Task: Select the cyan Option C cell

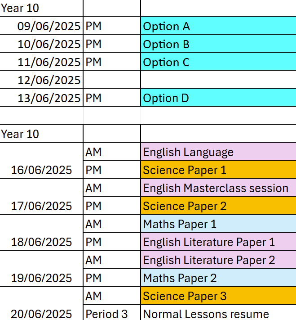Action: click(x=218, y=61)
